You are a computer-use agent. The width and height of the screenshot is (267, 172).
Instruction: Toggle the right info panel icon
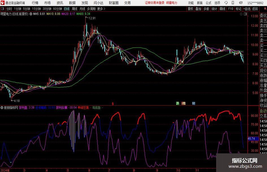point(245,14)
